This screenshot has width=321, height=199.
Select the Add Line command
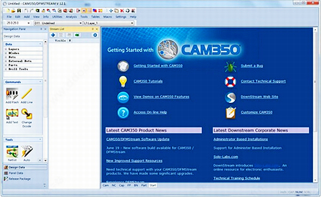click(x=27, y=95)
